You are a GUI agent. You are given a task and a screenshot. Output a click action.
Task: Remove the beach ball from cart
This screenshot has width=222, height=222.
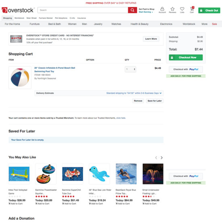138,101
